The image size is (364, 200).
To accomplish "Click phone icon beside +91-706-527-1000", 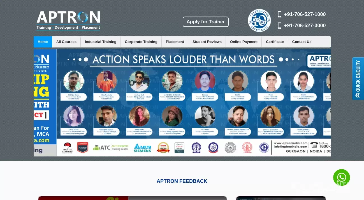I will [279, 14].
